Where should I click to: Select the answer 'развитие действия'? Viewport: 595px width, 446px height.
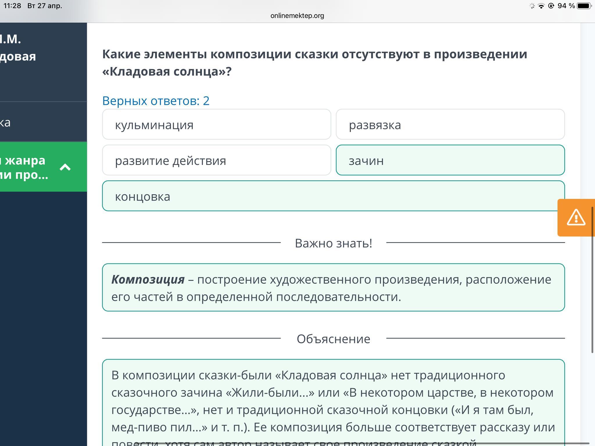(x=216, y=160)
